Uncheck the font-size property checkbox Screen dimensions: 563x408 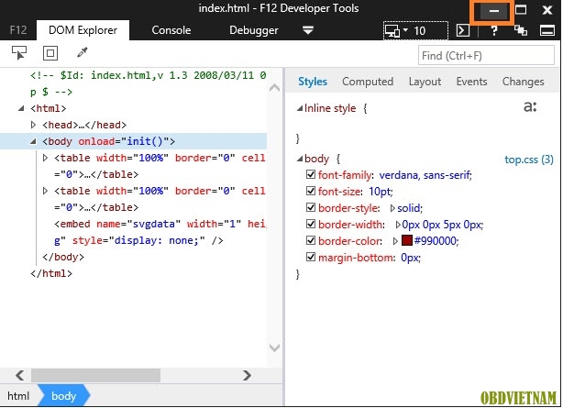[x=311, y=191]
